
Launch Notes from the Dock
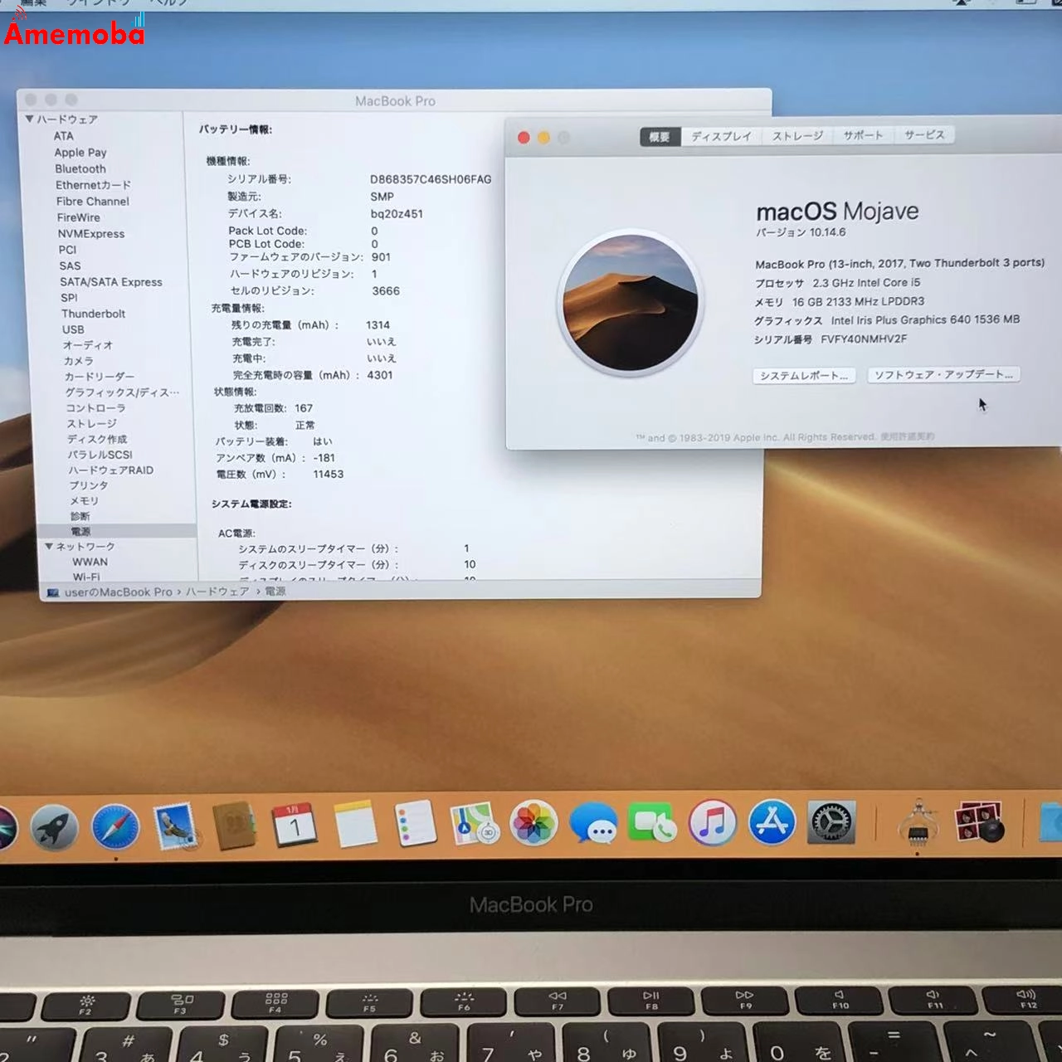point(355,826)
